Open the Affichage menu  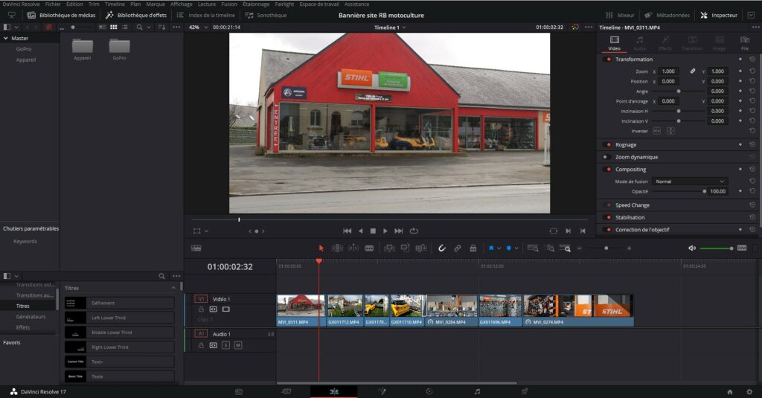[182, 4]
